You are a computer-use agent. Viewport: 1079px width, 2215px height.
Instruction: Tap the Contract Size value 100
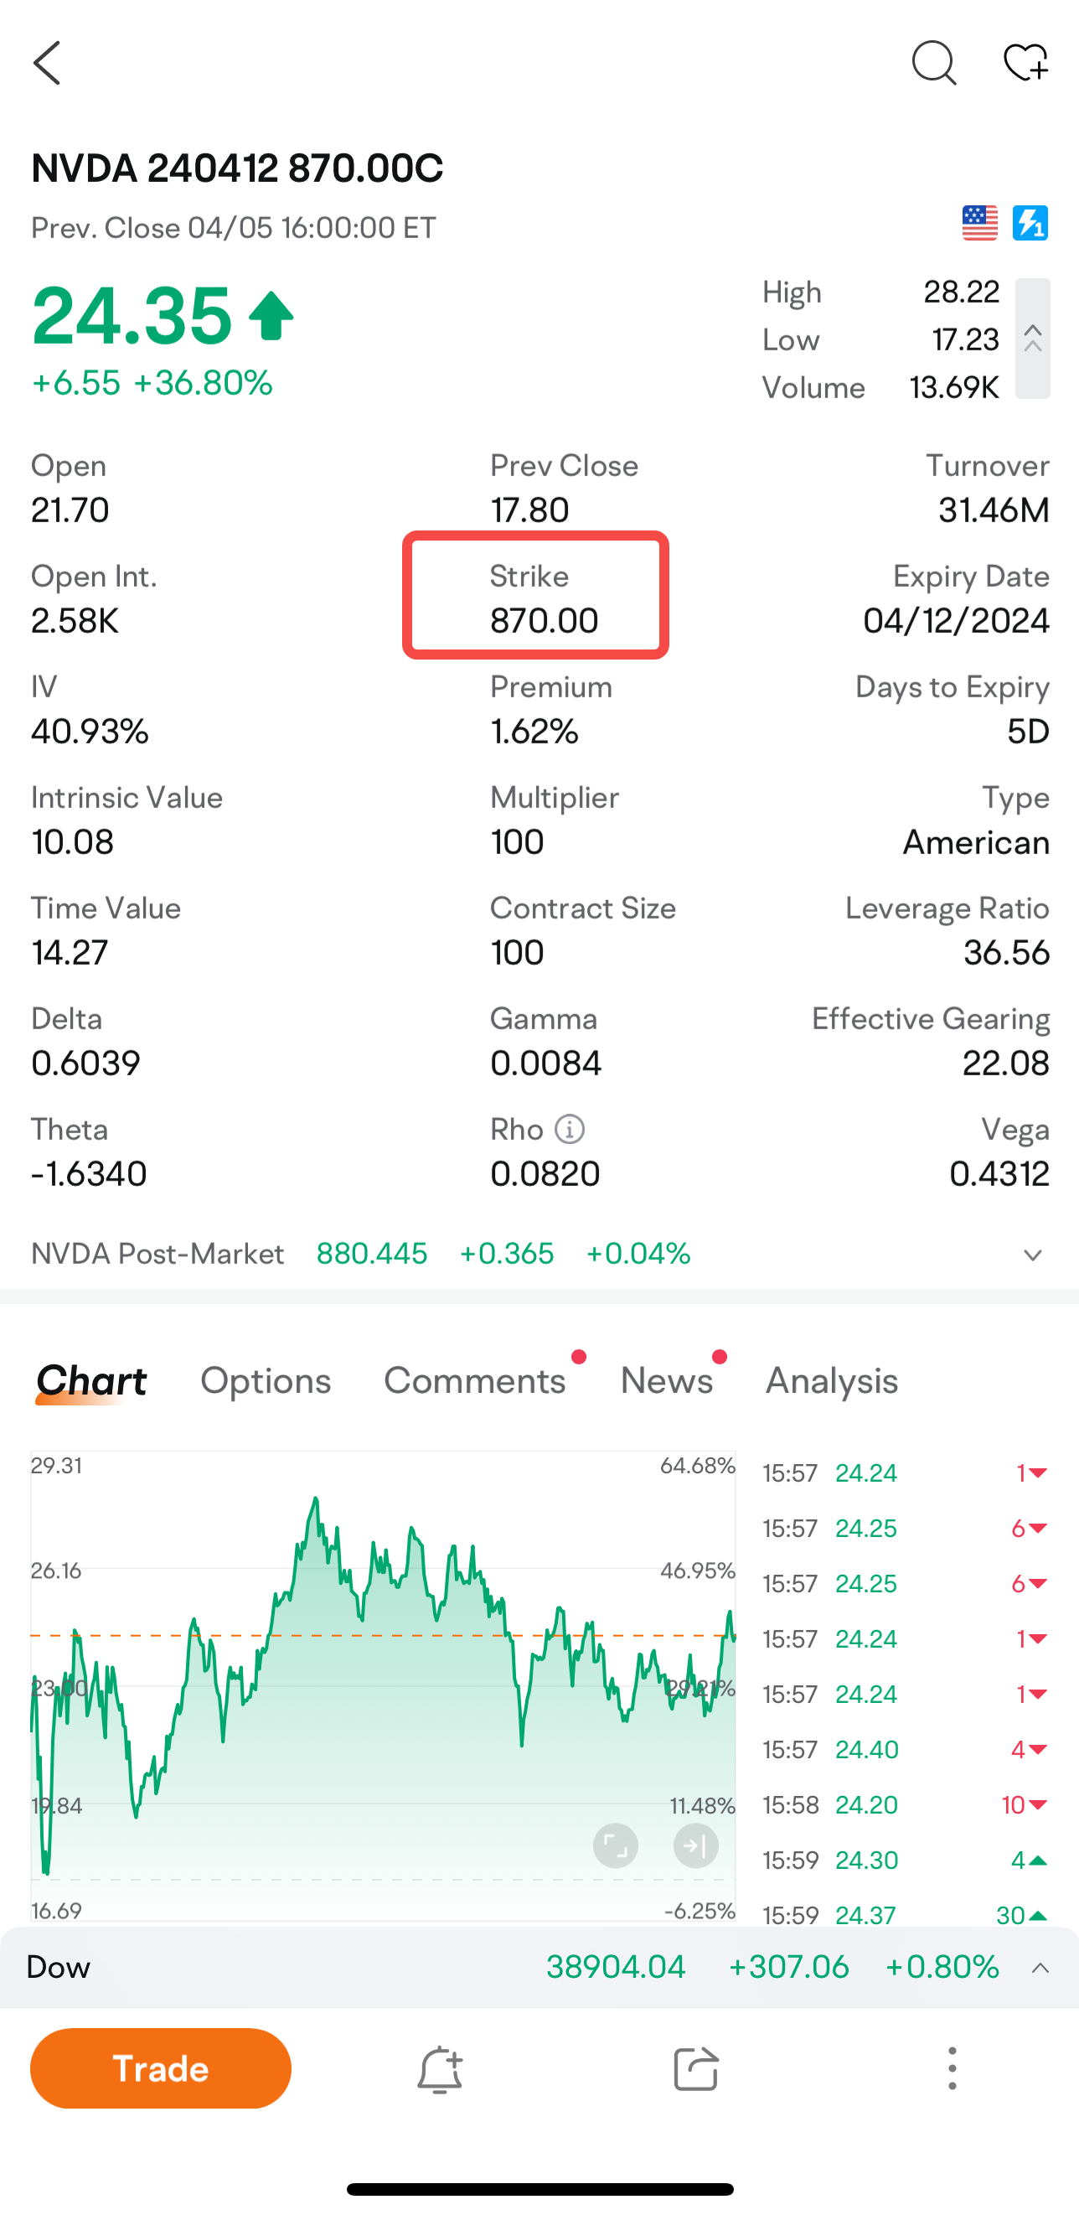click(518, 953)
